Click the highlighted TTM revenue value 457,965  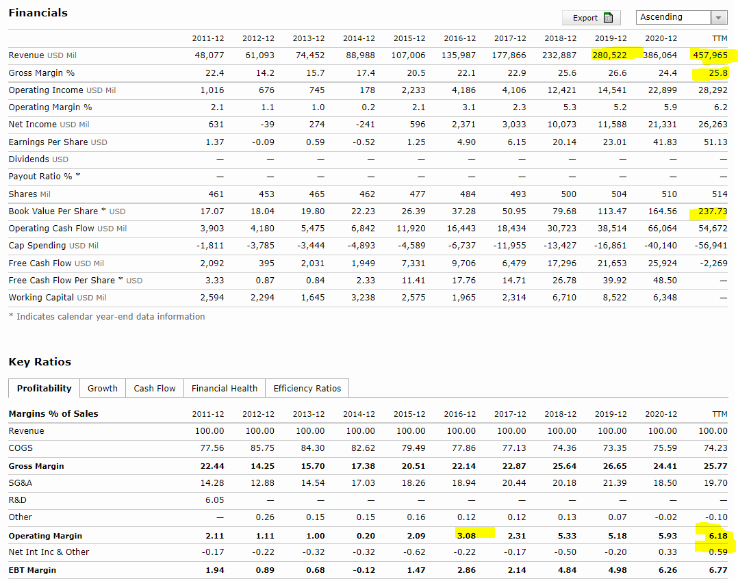tap(710, 55)
